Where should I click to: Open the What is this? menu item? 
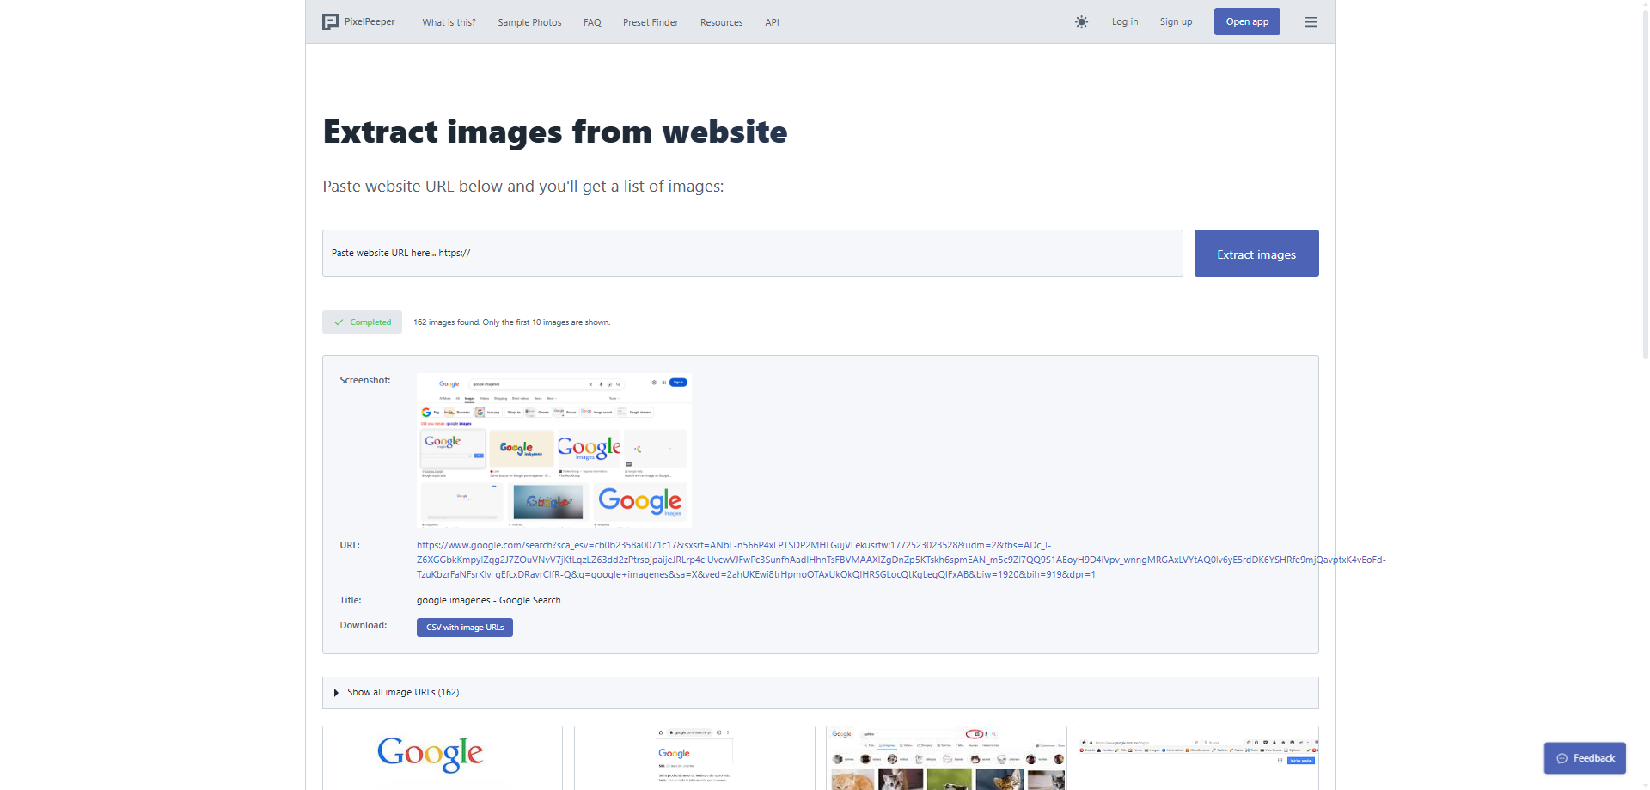tap(449, 22)
